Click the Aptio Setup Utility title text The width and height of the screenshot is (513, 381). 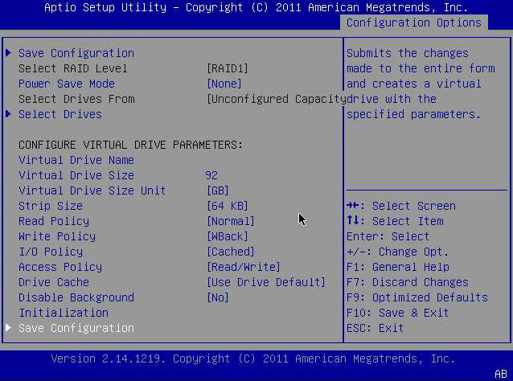(256, 7)
